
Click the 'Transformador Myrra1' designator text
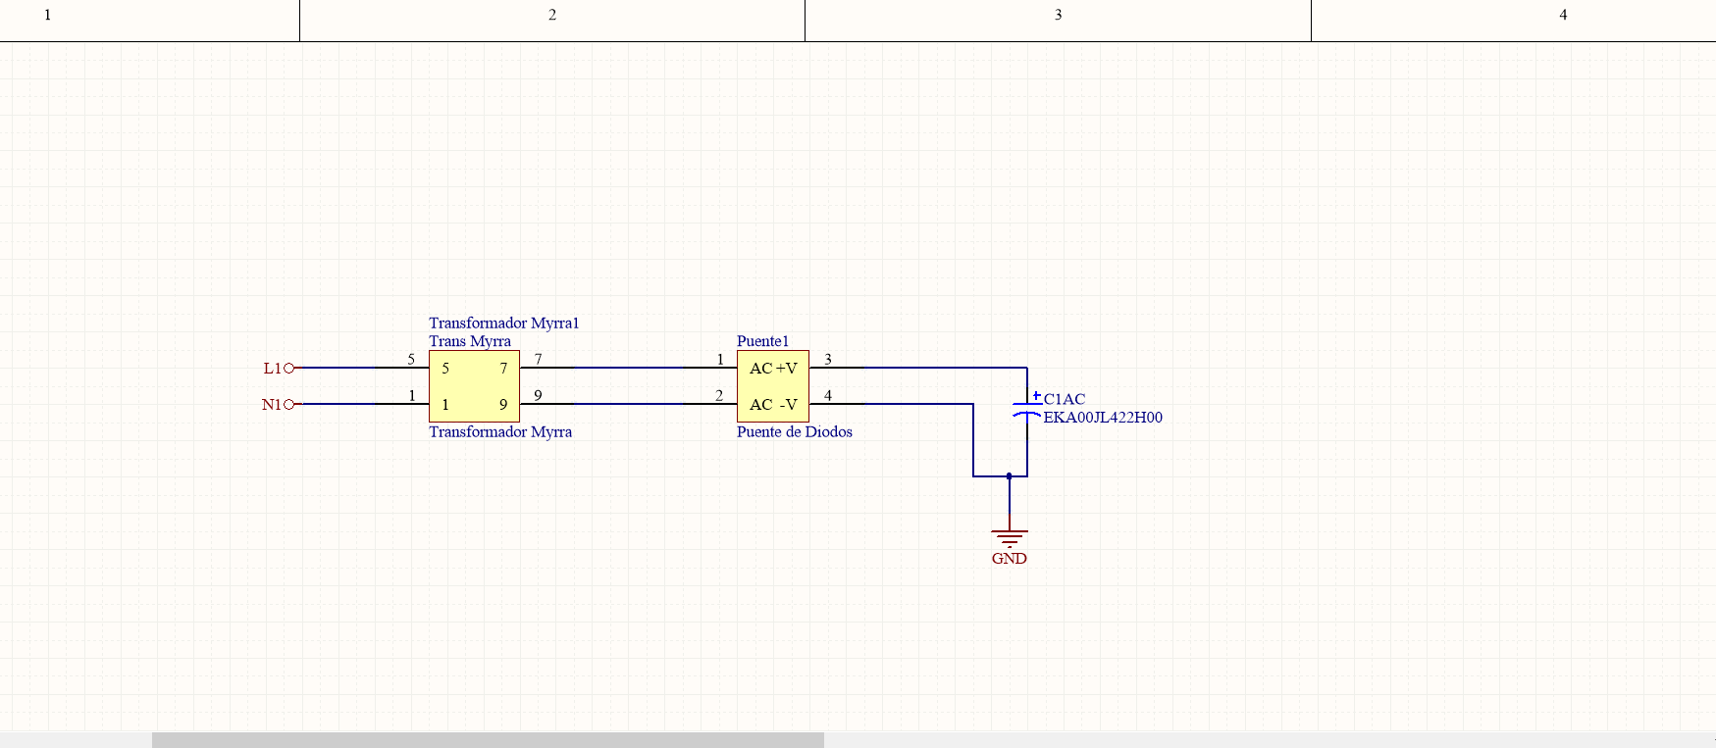tap(504, 323)
